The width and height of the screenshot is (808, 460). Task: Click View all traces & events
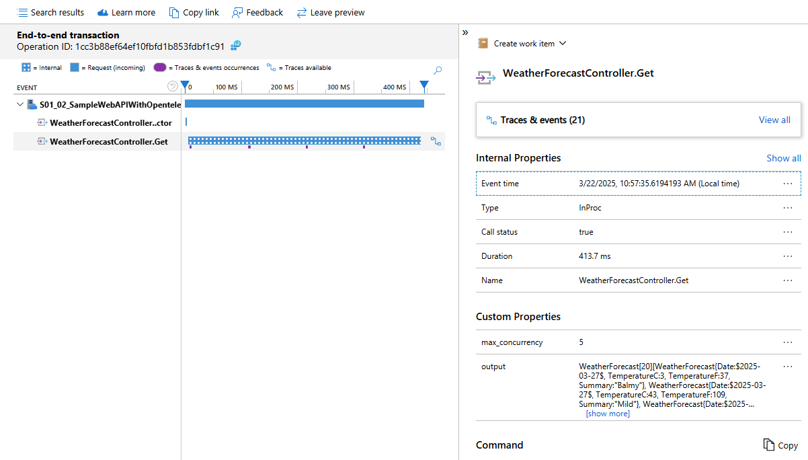pyautogui.click(x=774, y=120)
